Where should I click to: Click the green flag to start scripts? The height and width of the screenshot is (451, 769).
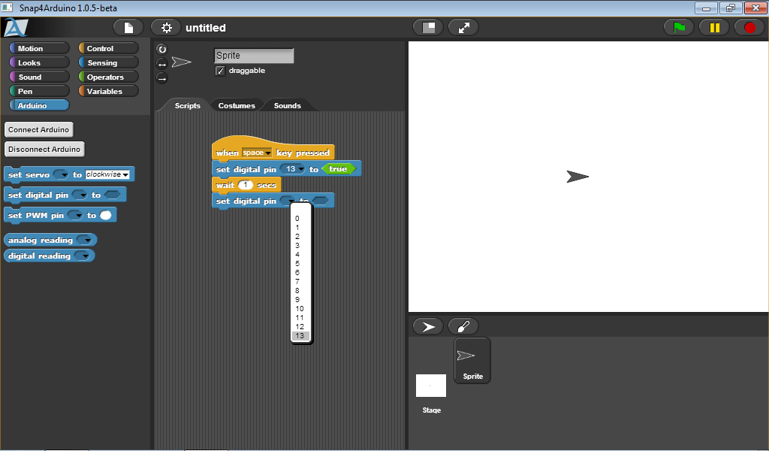[679, 28]
